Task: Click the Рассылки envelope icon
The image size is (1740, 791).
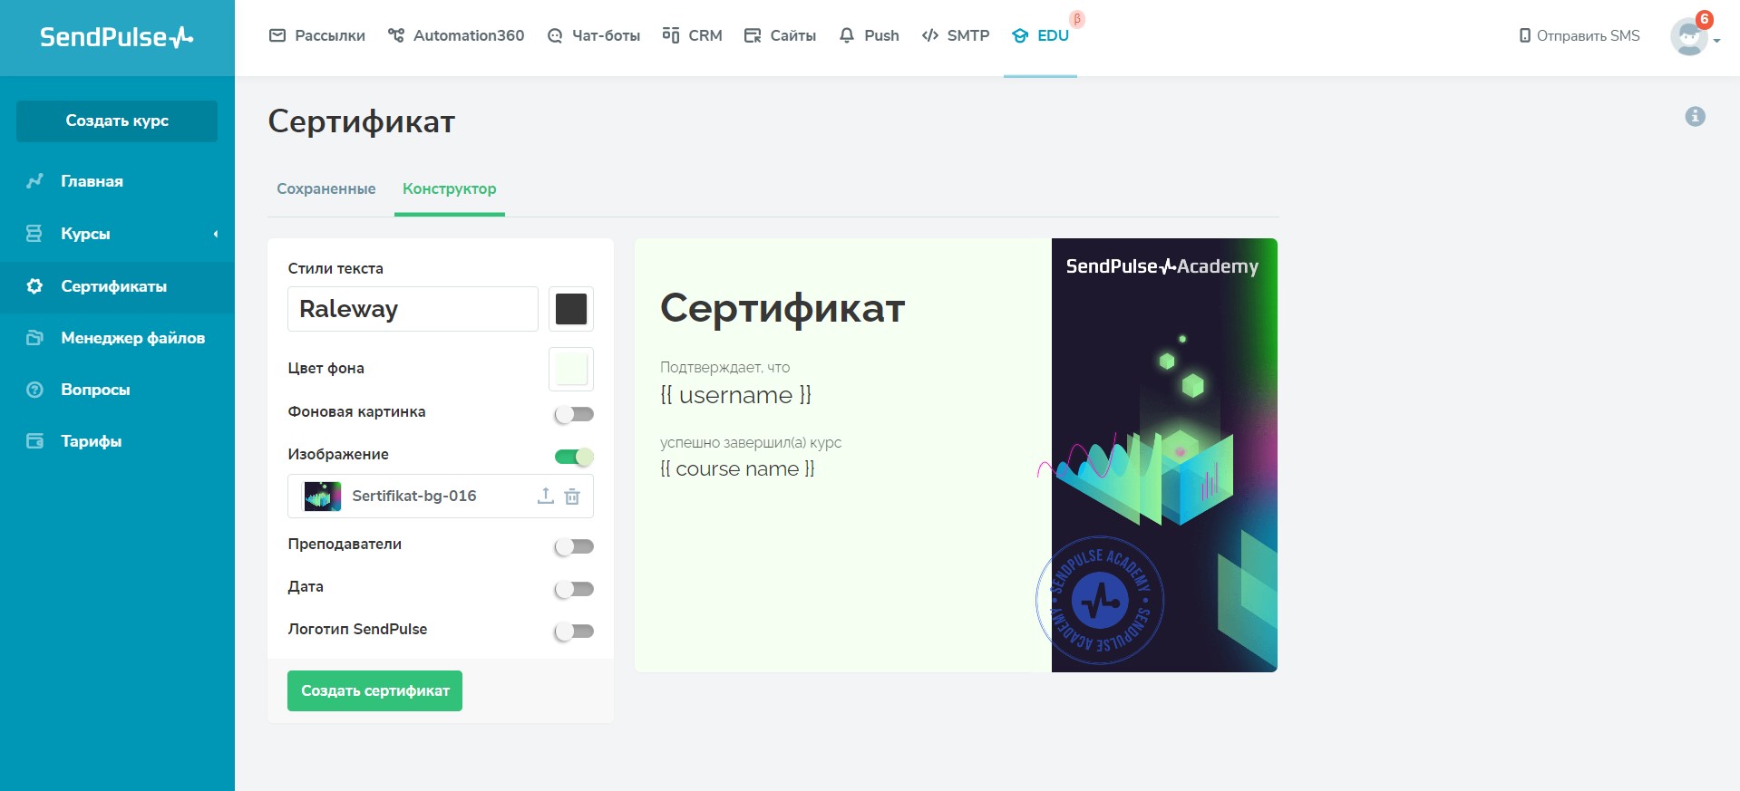Action: 277,35
